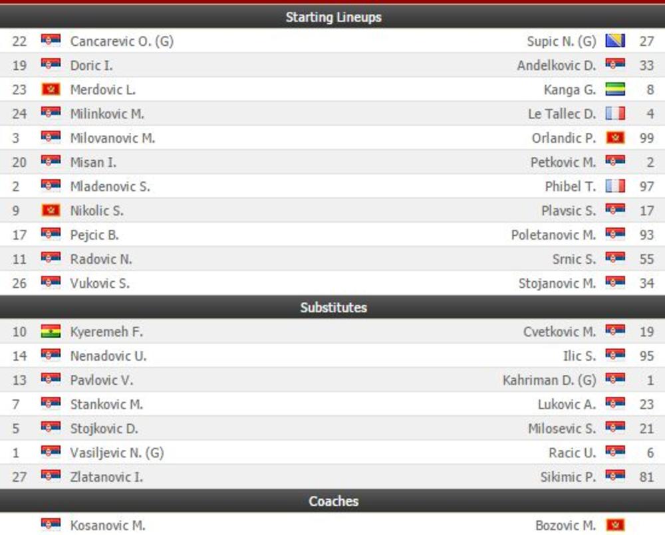Click the Gabon flag next to Kanga G.
This screenshot has height=535, width=665.
(x=615, y=90)
